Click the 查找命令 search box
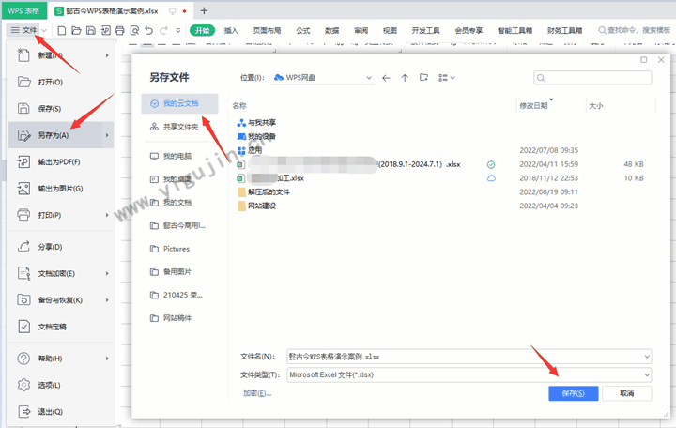This screenshot has height=428, width=676. coord(635,30)
